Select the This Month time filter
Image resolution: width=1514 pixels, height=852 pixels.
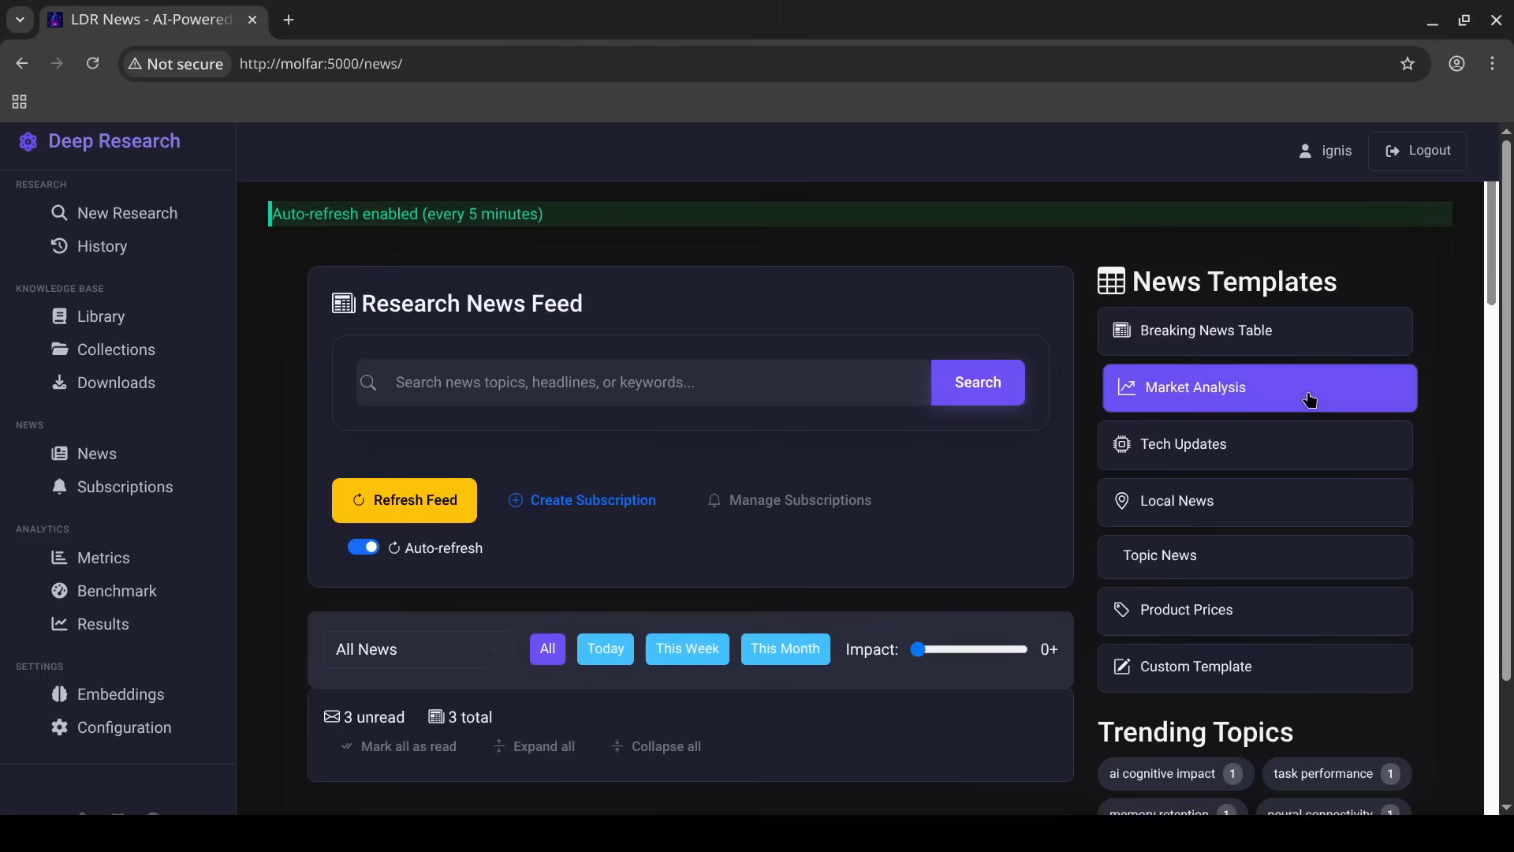[785, 649]
